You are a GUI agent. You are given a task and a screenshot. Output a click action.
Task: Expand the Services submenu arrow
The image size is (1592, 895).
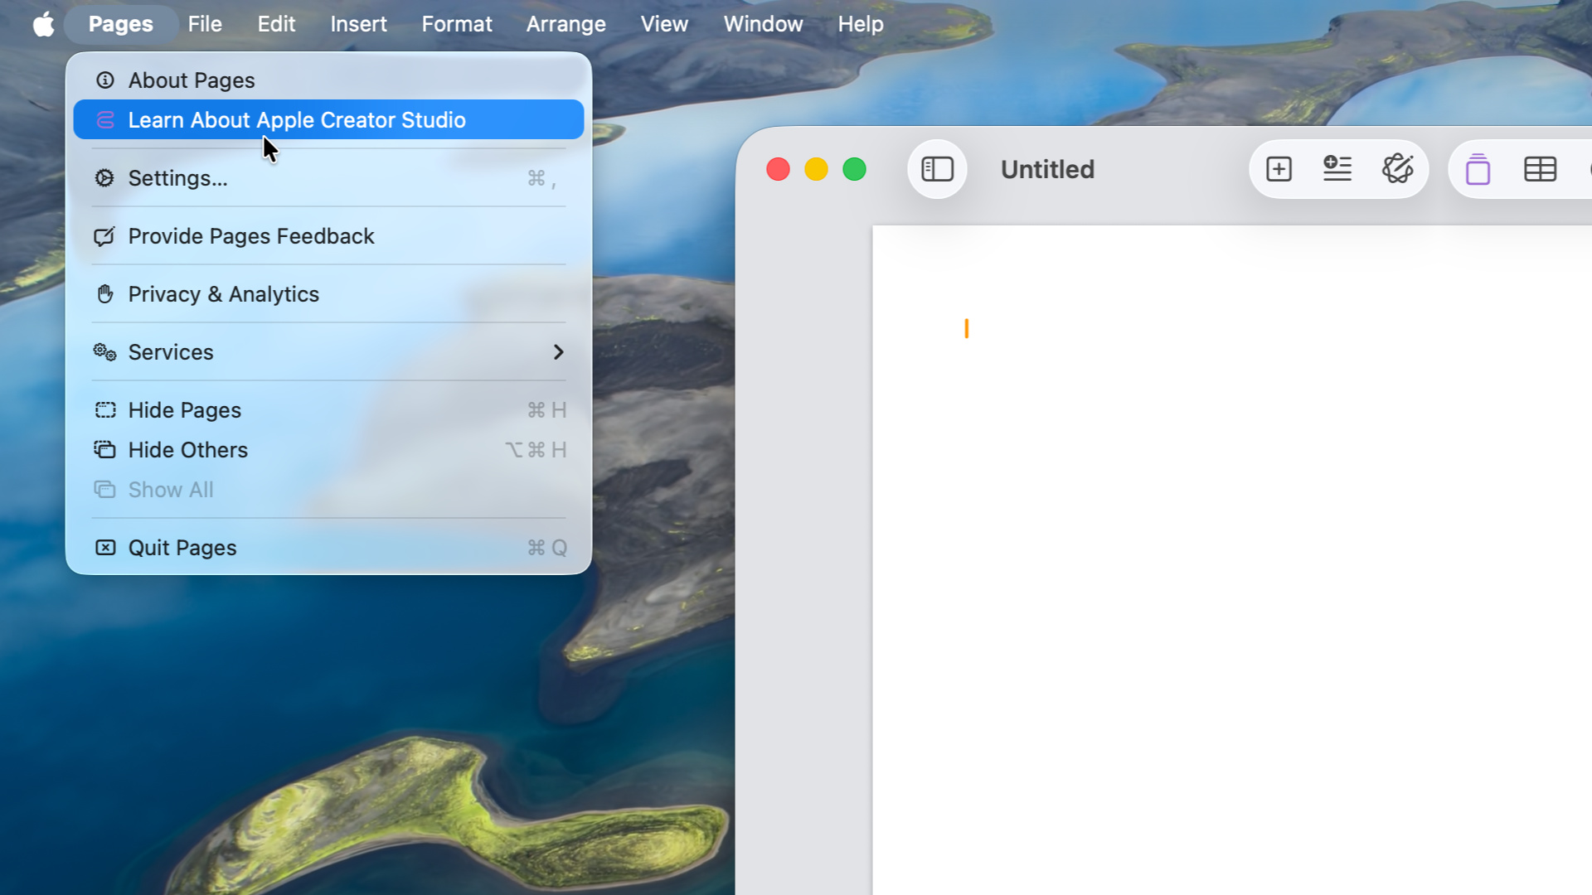click(x=558, y=352)
